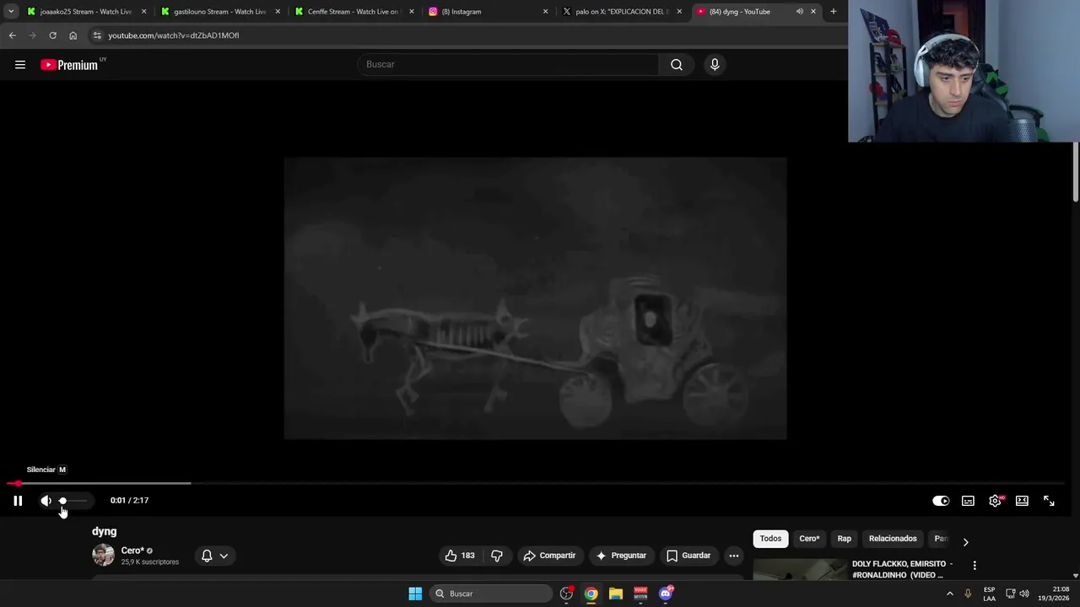Open the DOLY FLACKKO, EMIRSITO video title
Screen dimensions: 1080x607
point(902,569)
